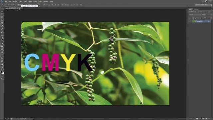Toggle Lock position icon
The width and height of the screenshot is (213, 120).
[x=198, y=18]
